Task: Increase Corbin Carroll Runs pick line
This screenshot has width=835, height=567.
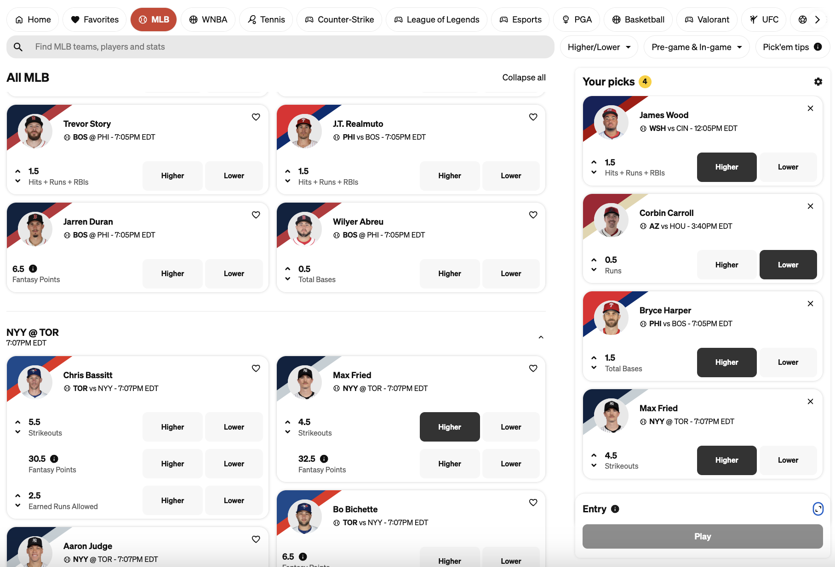Action: 594,260
